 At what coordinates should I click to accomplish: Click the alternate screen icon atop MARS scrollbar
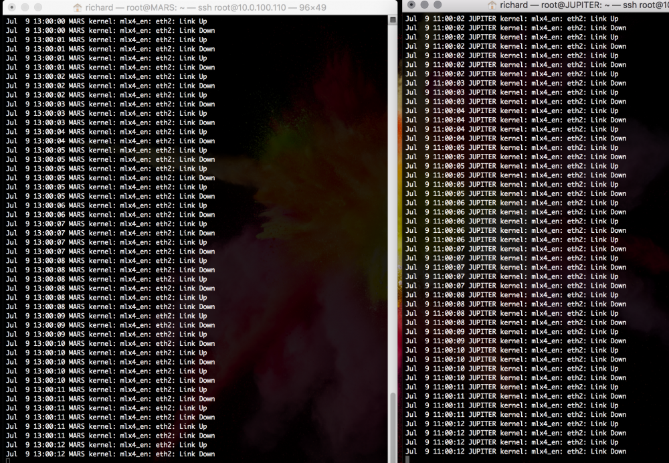point(393,19)
